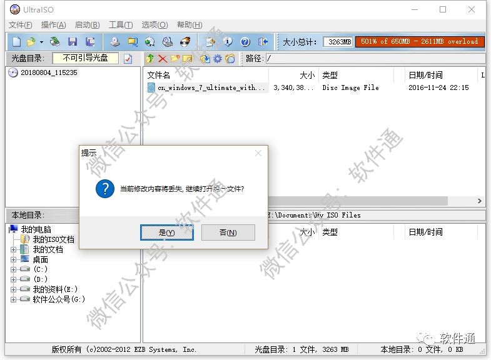Click the blue gear settings icon
The height and width of the screenshot is (360, 491).
coord(217,59)
